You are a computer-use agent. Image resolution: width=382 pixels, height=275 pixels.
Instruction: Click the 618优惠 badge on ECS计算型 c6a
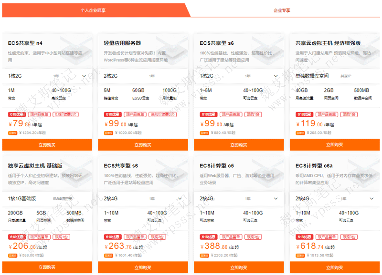[x=304, y=237]
